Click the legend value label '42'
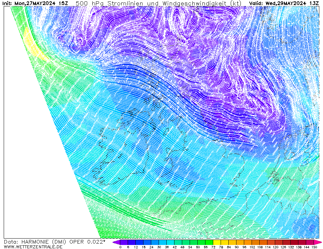Screen dimensions: 323x249 pos(174,247)
